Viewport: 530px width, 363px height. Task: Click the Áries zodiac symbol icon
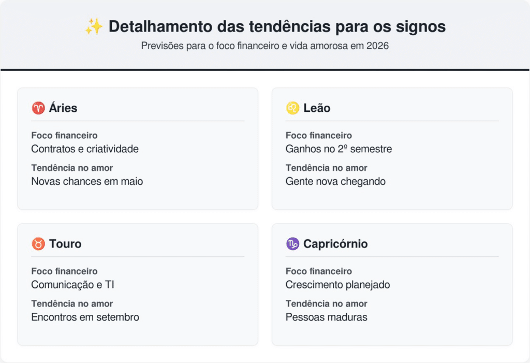[38, 108]
